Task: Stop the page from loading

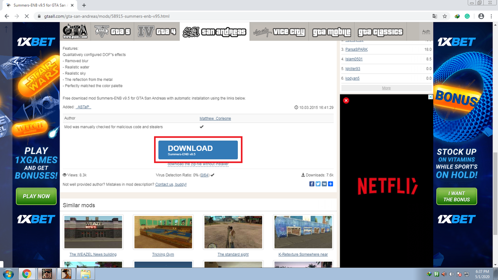Action: click(x=27, y=16)
